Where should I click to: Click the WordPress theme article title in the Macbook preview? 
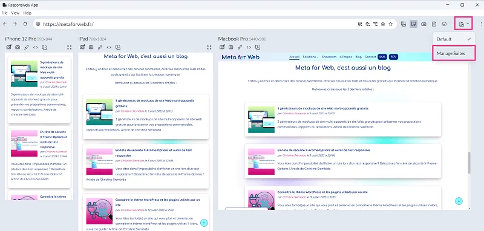pyautogui.click(x=322, y=192)
